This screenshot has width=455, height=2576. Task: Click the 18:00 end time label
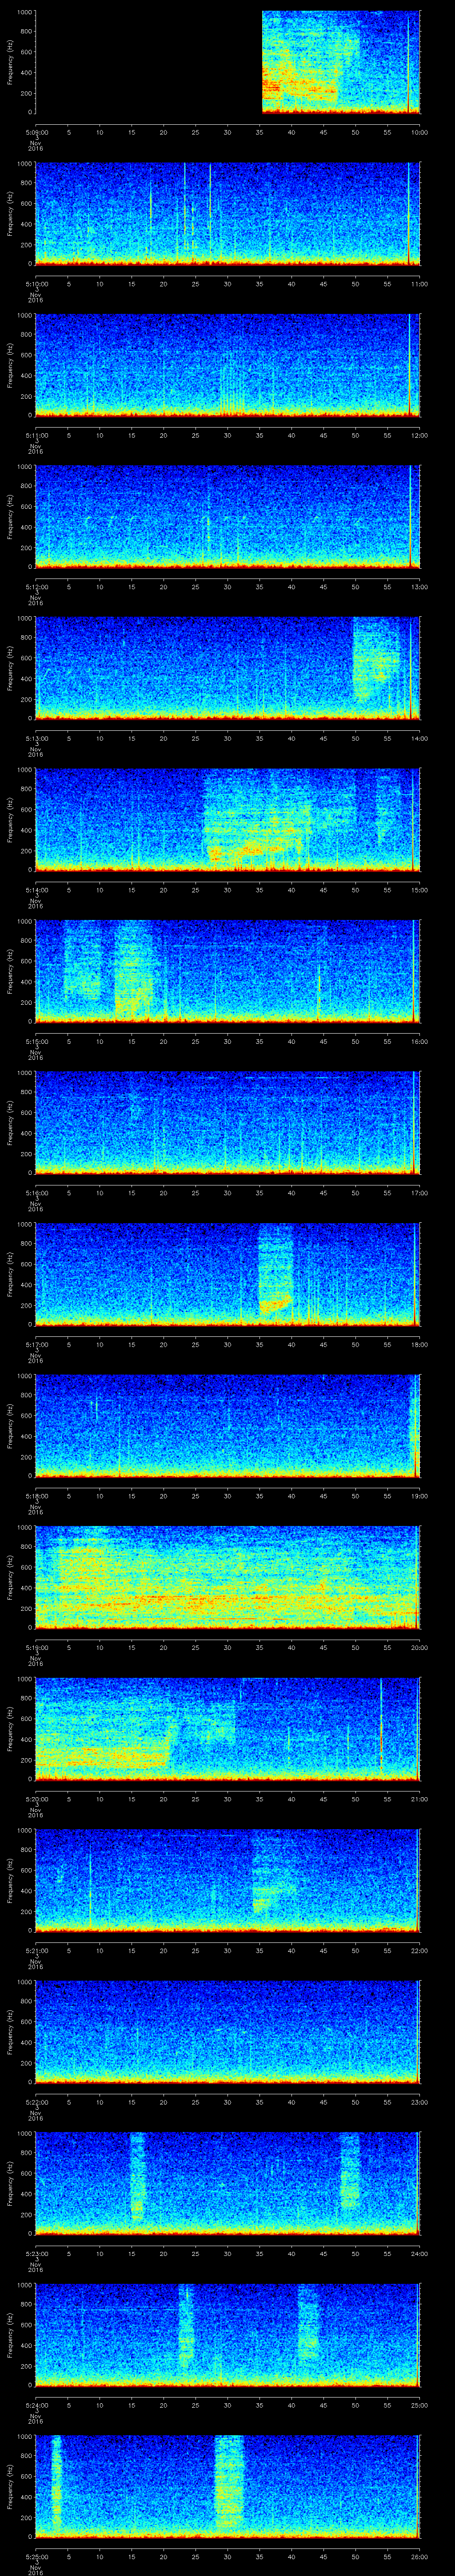[x=420, y=1344]
